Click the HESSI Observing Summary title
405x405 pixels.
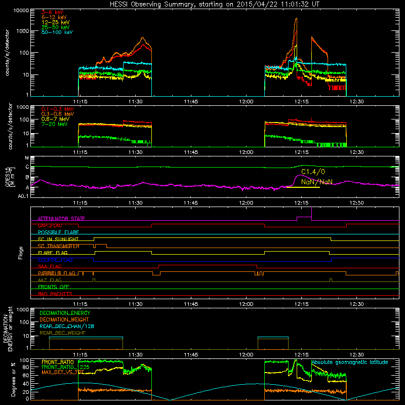pyautogui.click(x=215, y=5)
